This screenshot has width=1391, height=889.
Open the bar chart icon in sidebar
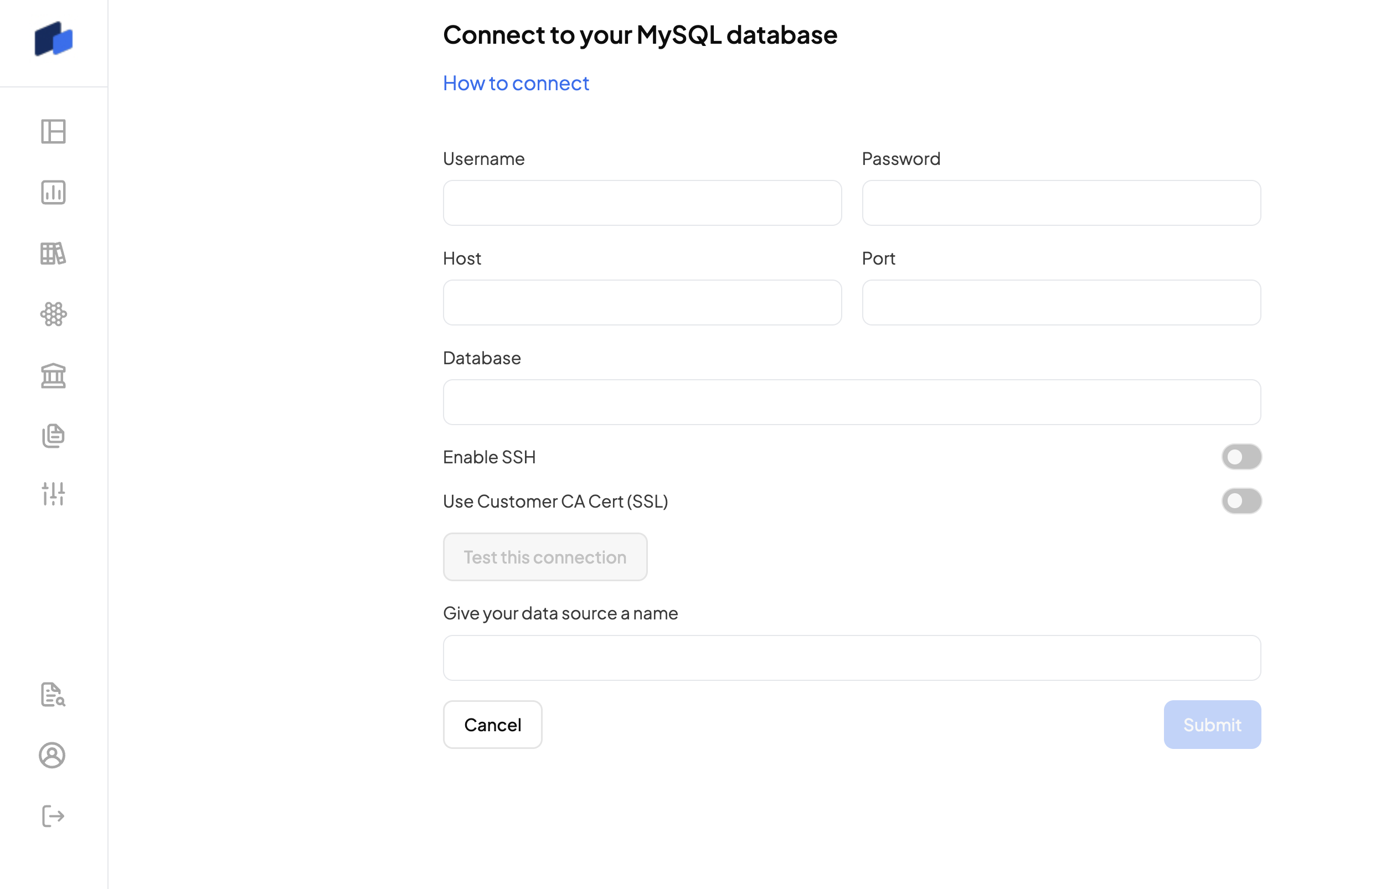coord(53,192)
